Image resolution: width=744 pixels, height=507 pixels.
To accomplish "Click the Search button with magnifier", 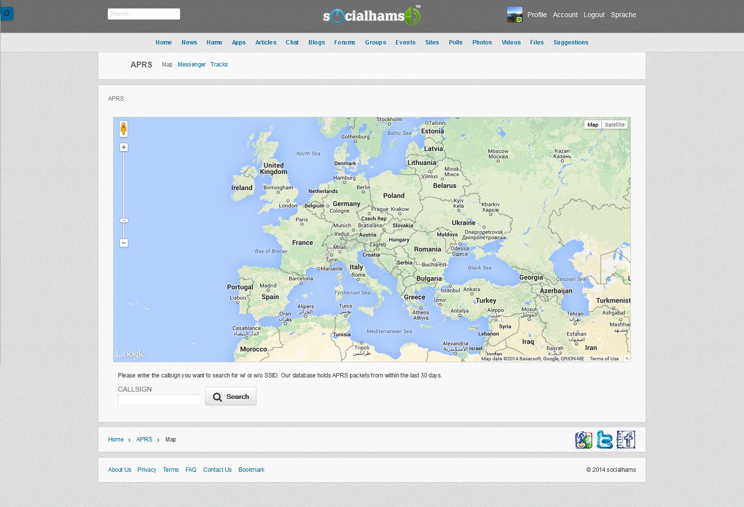I will point(231,397).
